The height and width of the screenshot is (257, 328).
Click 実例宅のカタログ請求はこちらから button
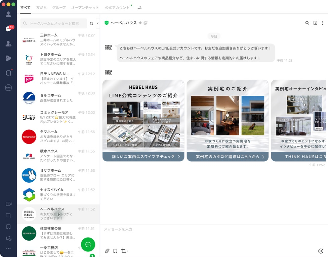227,157
